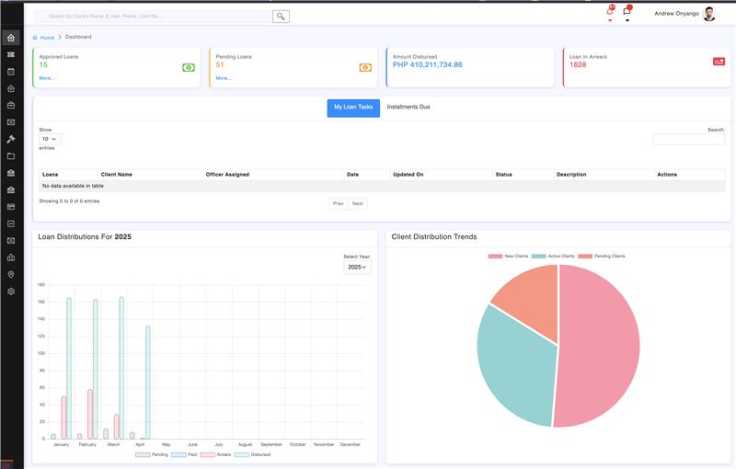
Task: Toggle the New Clients legend item
Action: (x=508, y=256)
